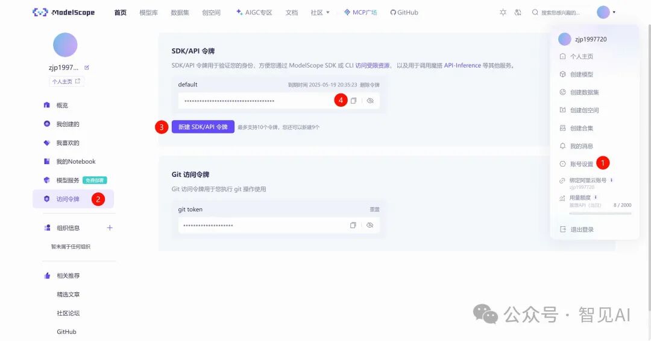The width and height of the screenshot is (651, 341).
Task: Open the GitHub link in the sidebar
Action: tap(66, 332)
